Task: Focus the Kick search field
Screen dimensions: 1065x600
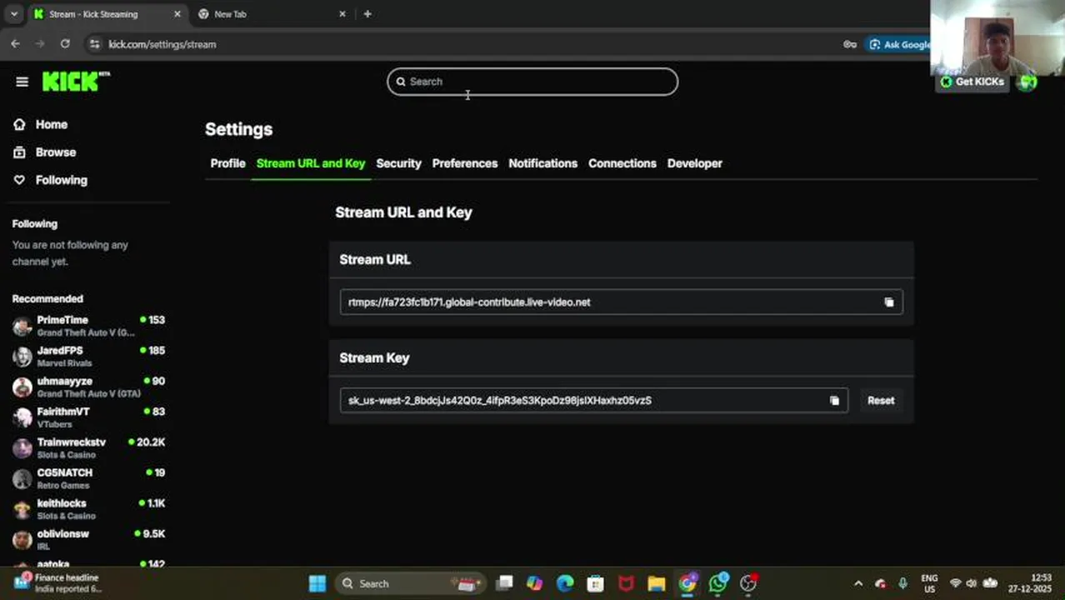Action: (532, 82)
